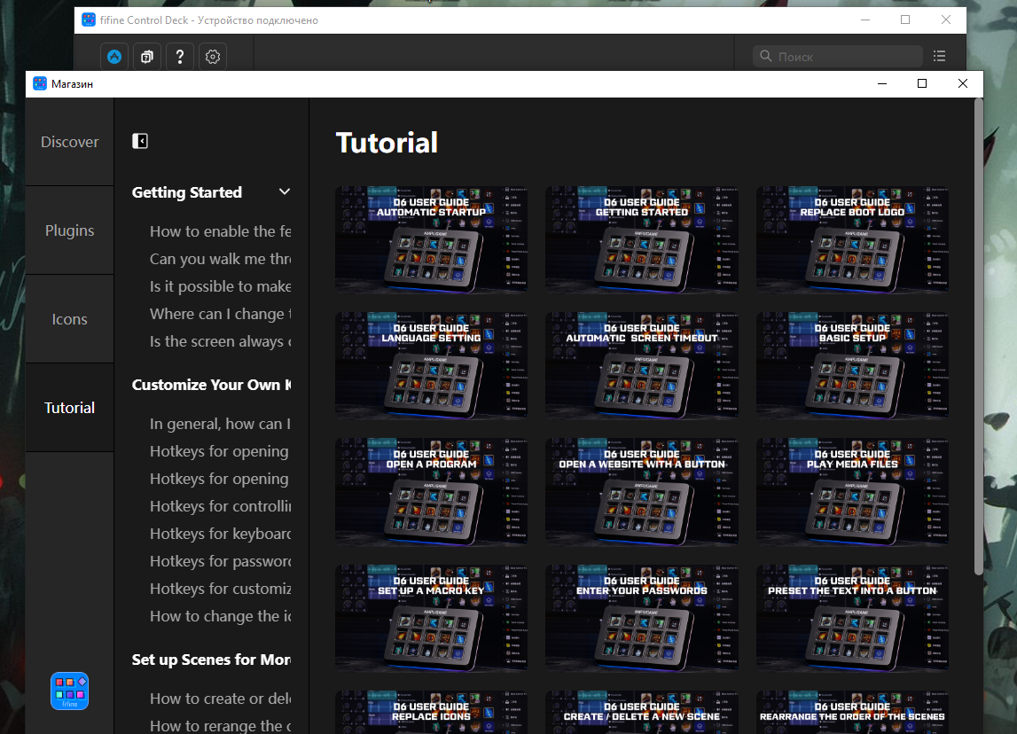
Task: Click the Магазин window icon in its title bar
Action: [x=39, y=82]
